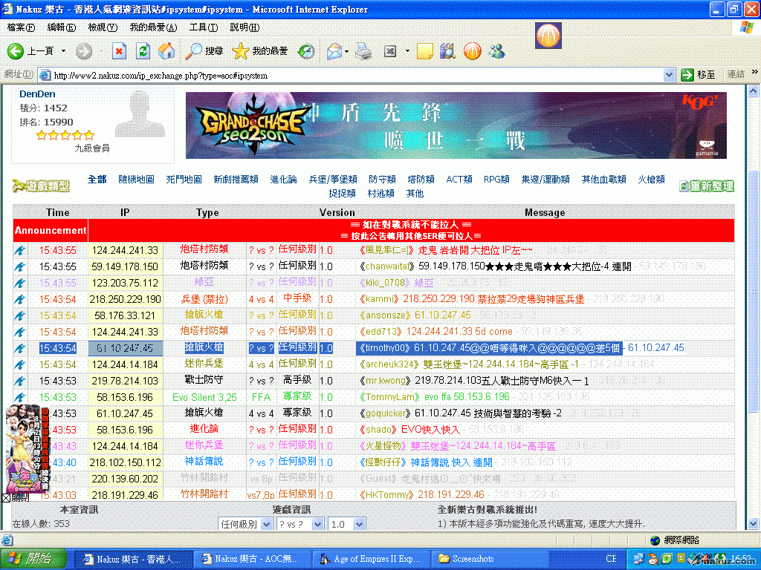Refresh the page via toolbar icon
The width and height of the screenshot is (761, 570).
click(143, 51)
